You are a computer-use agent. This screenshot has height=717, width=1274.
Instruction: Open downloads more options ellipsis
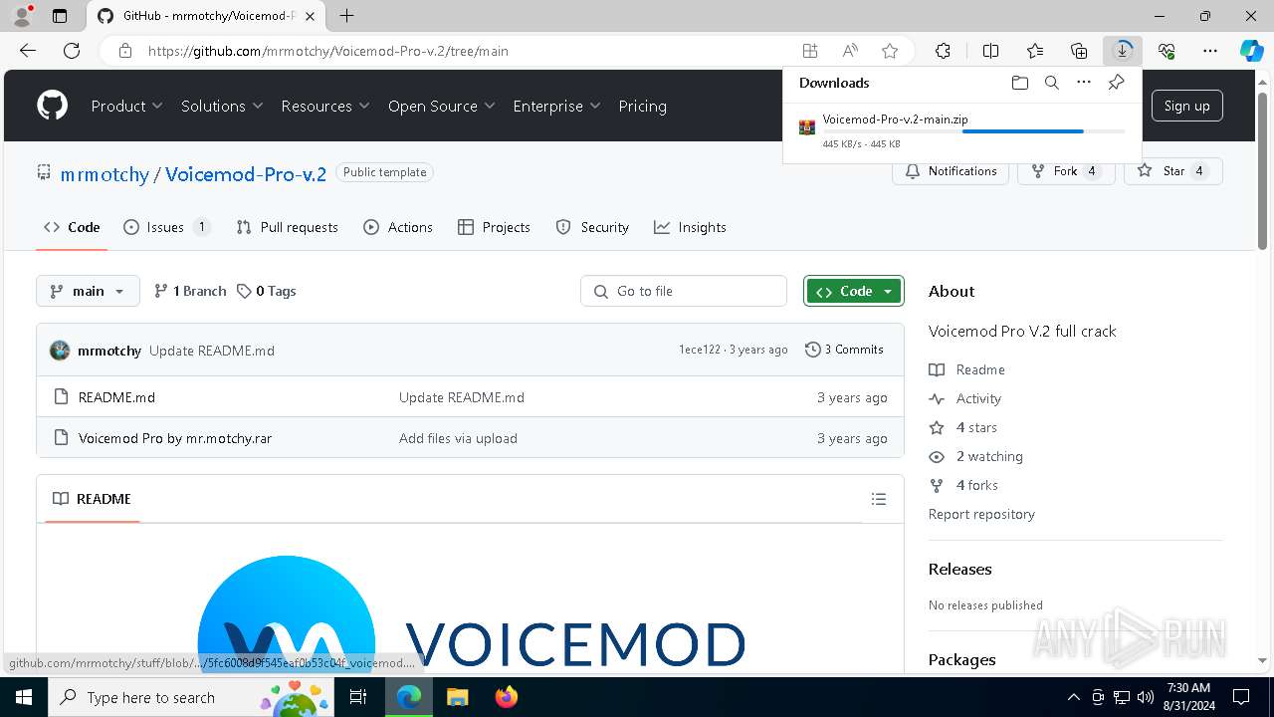coord(1084,83)
